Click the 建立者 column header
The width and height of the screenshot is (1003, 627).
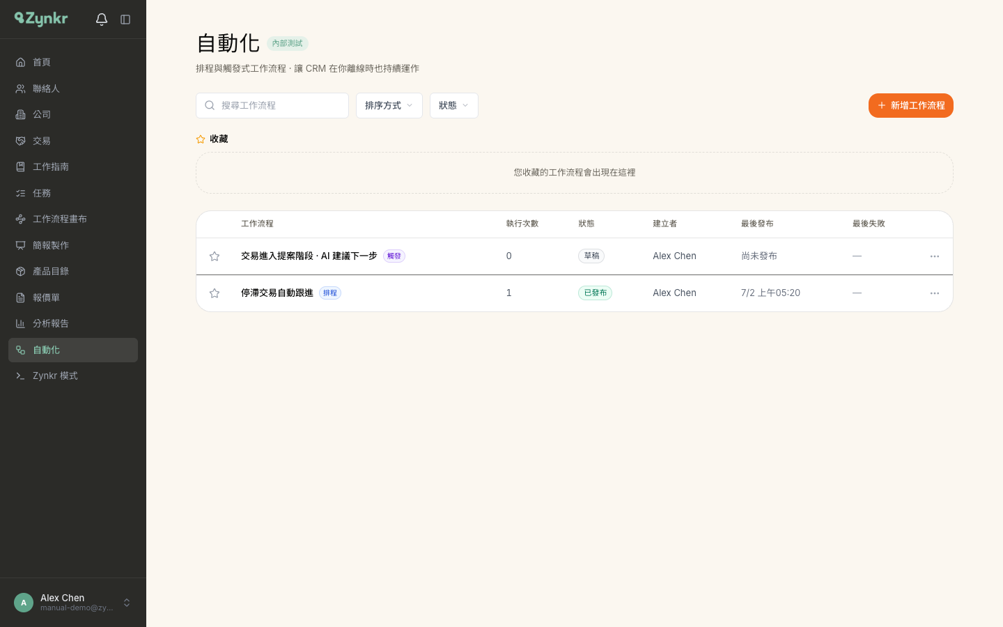(665, 224)
